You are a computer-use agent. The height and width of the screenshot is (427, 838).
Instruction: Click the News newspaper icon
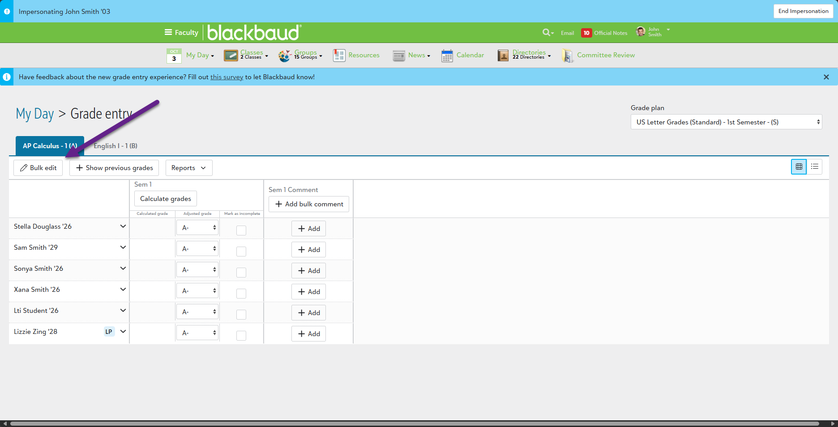pos(399,56)
